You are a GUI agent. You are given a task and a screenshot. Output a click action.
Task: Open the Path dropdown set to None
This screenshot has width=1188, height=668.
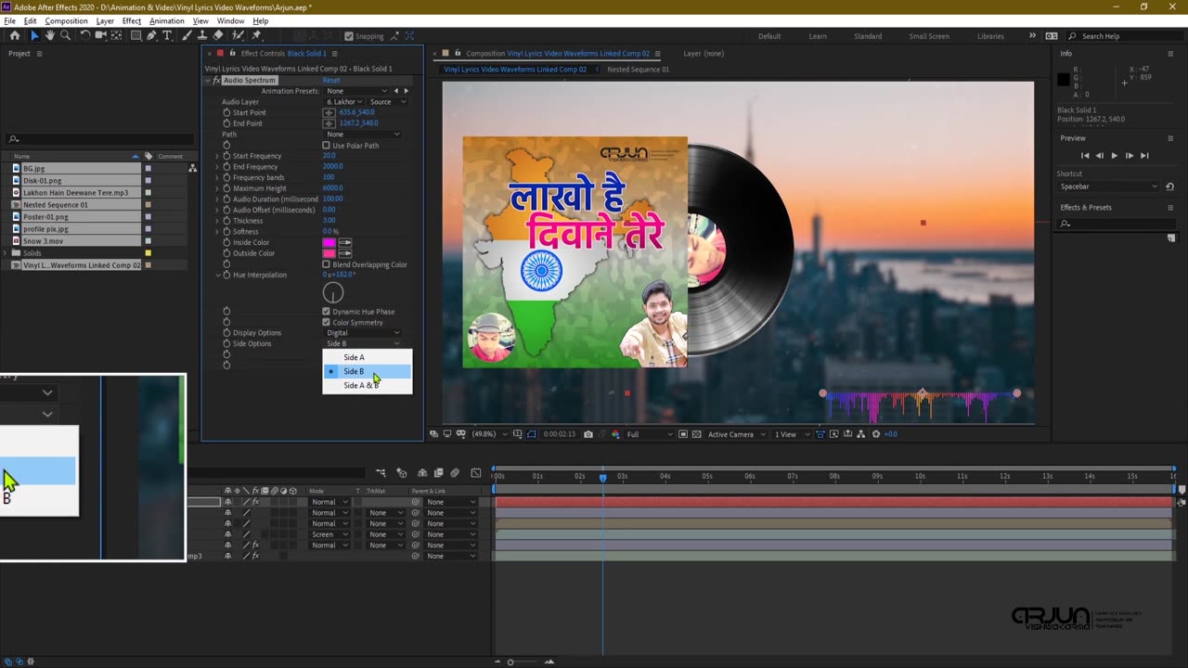coord(362,135)
